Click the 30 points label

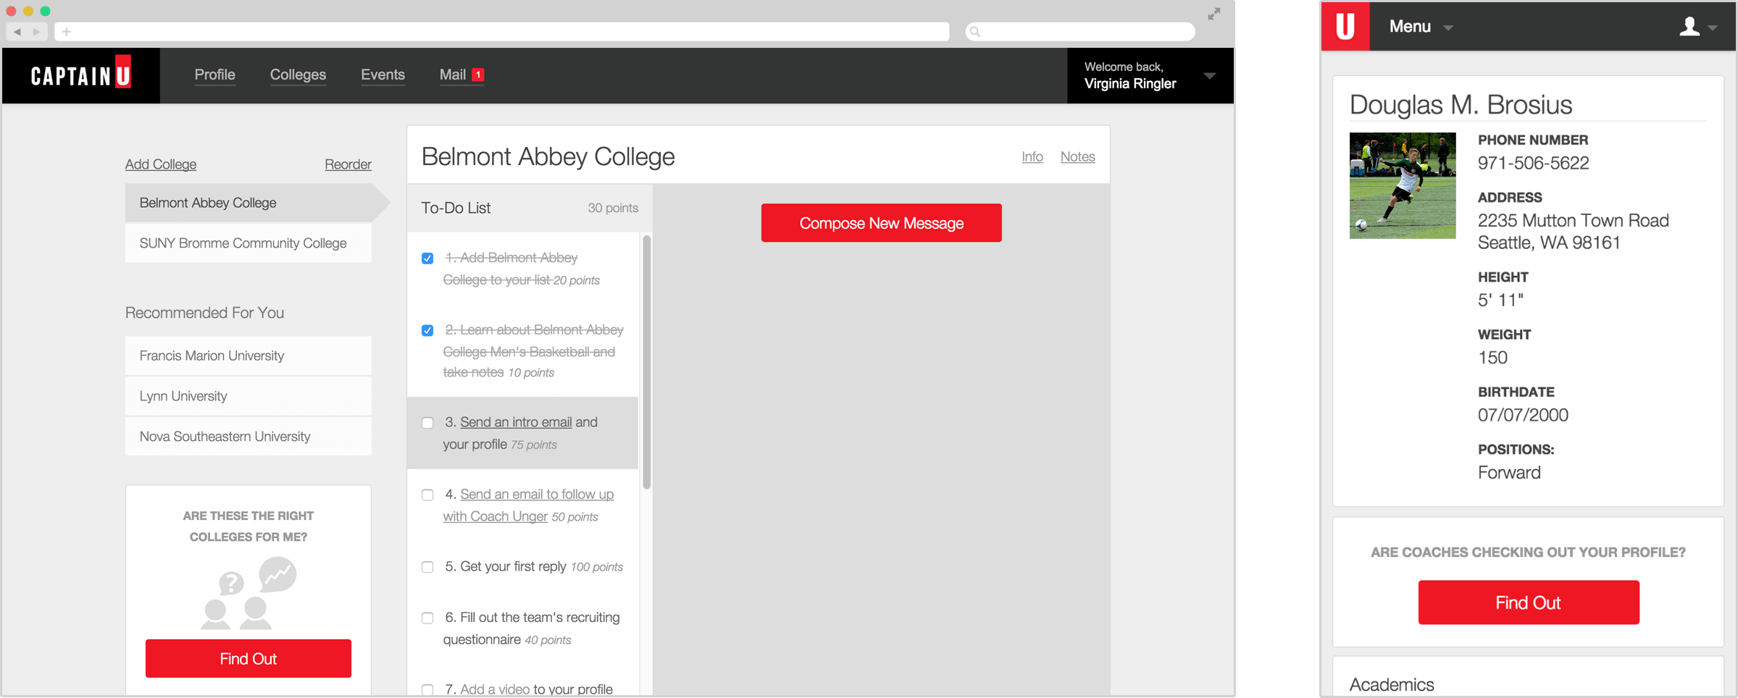(x=613, y=208)
